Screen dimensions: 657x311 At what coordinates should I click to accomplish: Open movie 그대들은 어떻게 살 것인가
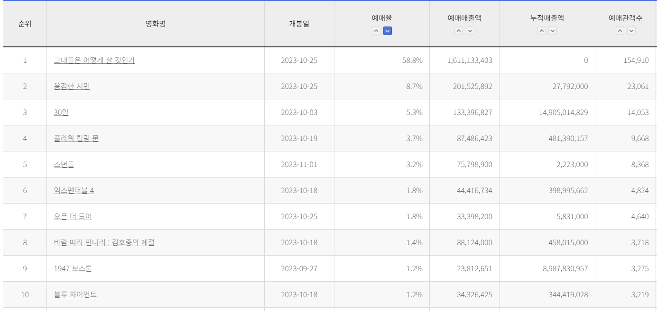coord(94,60)
